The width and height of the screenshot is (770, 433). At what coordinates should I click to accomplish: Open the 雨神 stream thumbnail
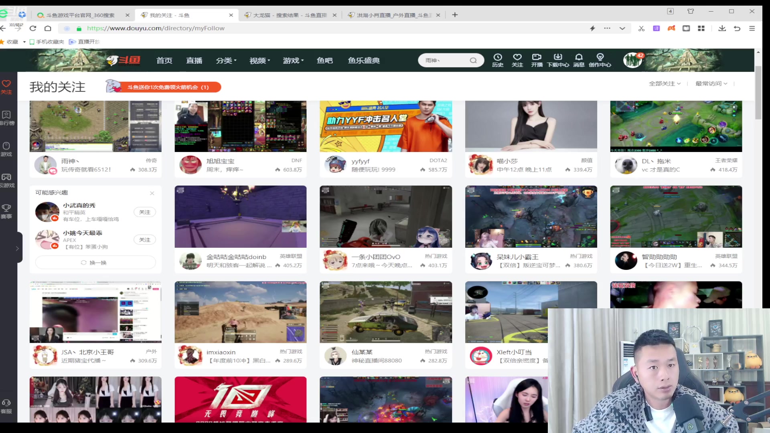(95, 126)
